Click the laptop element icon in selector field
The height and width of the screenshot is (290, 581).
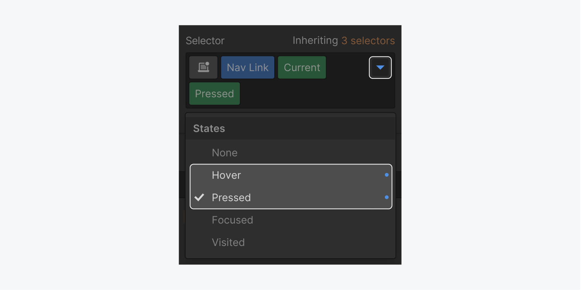pos(203,67)
